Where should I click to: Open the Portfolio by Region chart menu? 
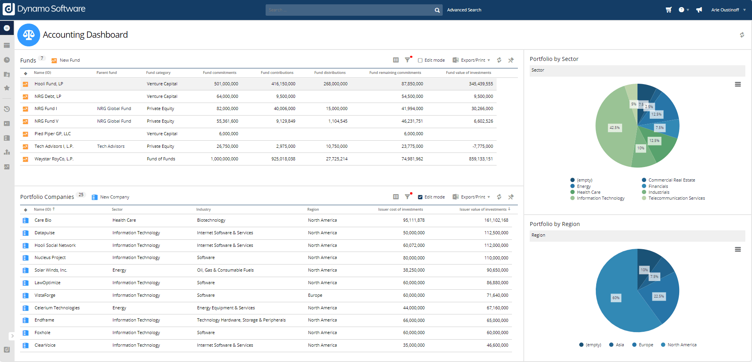coord(738,250)
